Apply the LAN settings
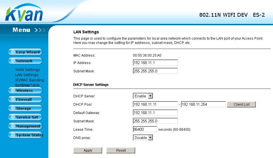 [88, 150]
